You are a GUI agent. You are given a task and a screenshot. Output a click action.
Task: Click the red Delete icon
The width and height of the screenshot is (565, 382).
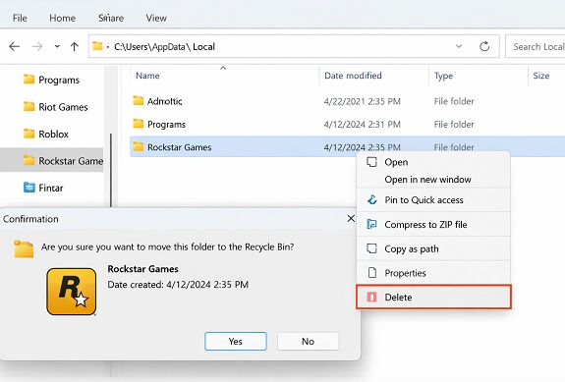(371, 297)
